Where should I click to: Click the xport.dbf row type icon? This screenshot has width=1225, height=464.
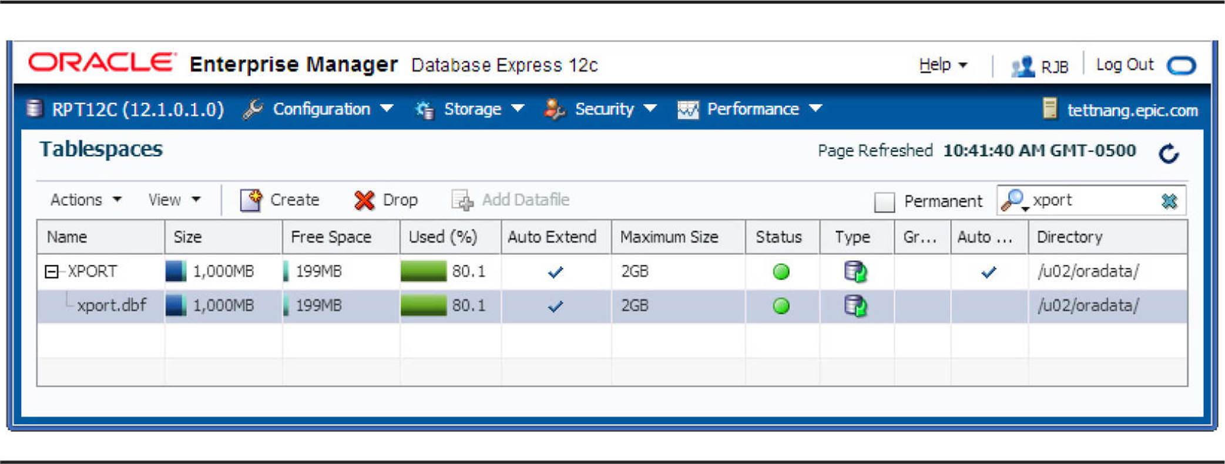tap(855, 305)
